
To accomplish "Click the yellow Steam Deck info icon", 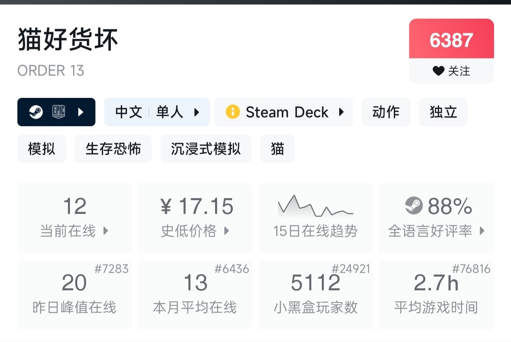I will pyautogui.click(x=233, y=112).
